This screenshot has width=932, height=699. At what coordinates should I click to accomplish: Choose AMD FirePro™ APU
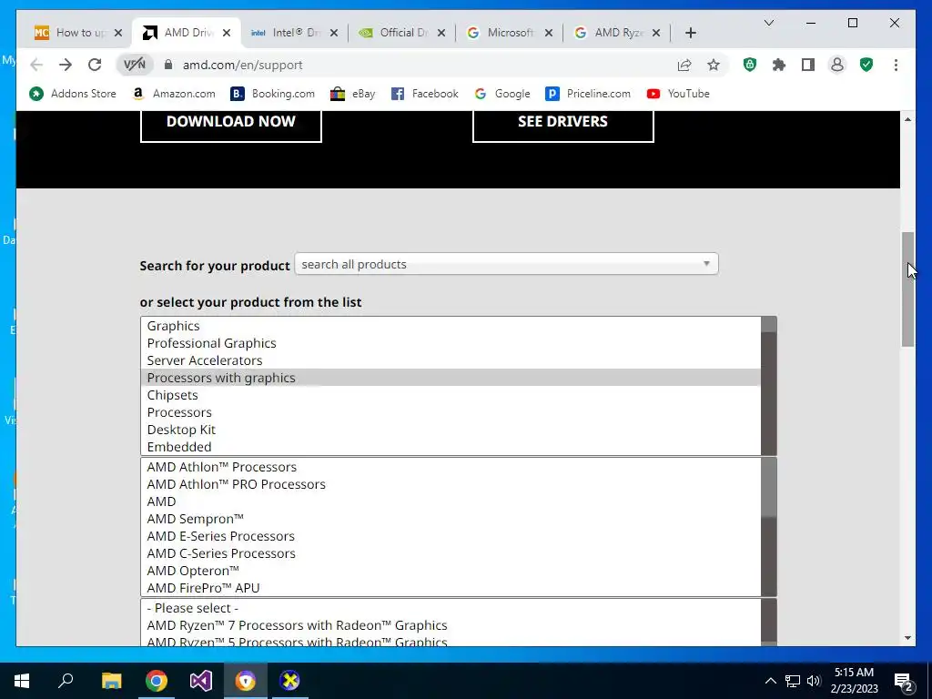click(451, 587)
